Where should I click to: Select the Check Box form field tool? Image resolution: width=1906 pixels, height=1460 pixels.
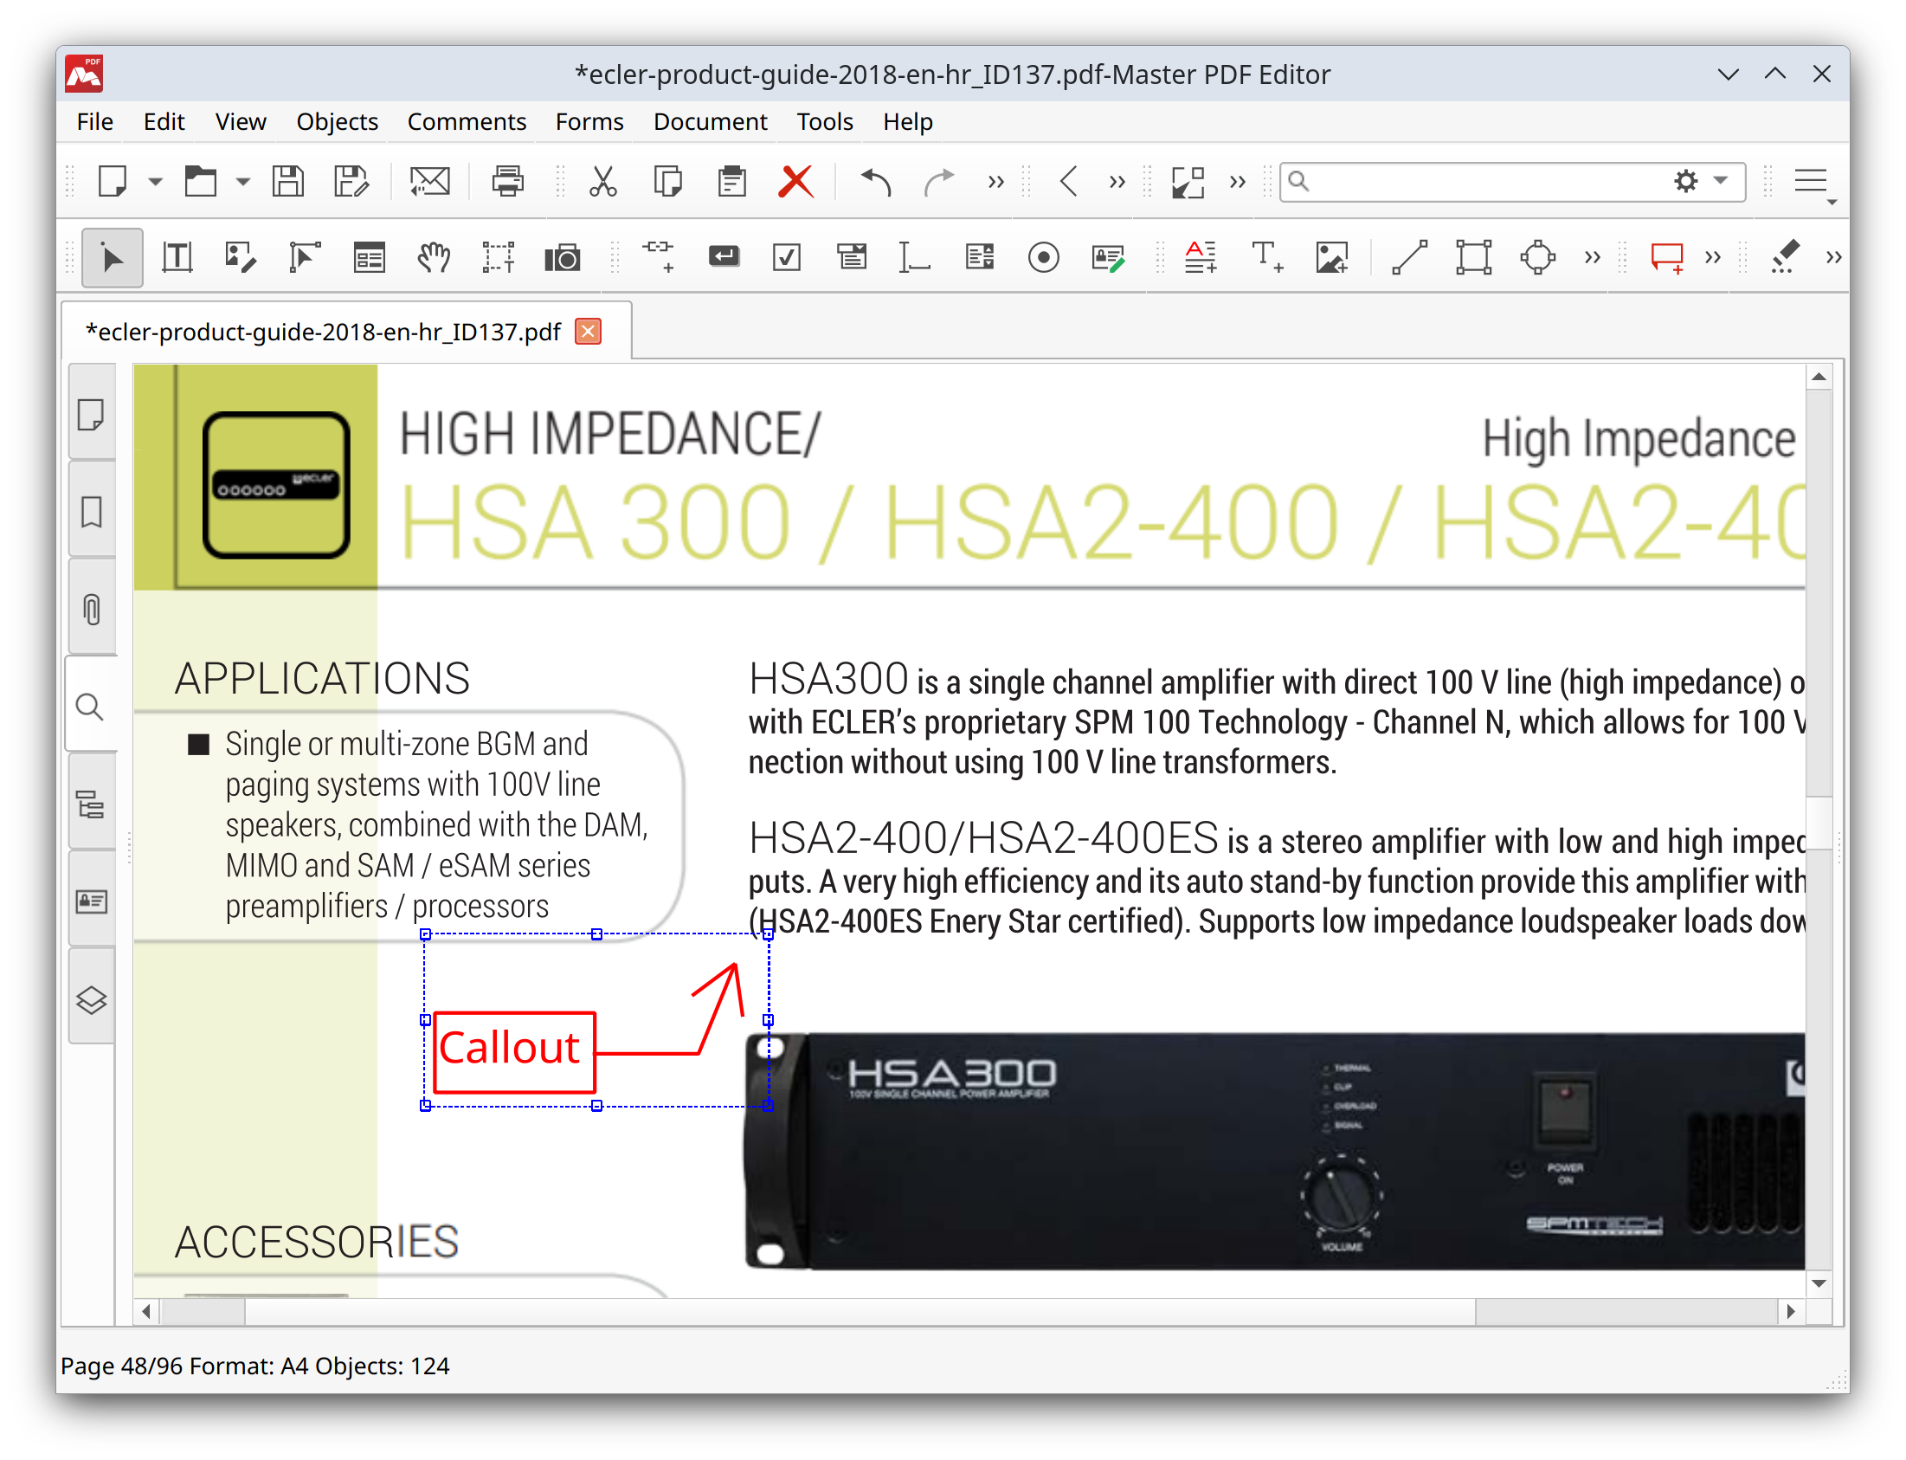click(x=786, y=257)
